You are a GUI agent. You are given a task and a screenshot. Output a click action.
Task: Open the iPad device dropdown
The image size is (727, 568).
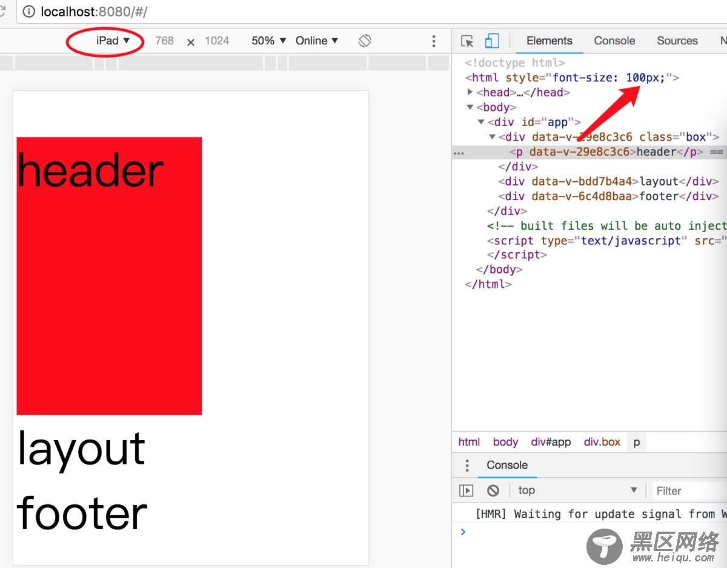pyautogui.click(x=113, y=41)
